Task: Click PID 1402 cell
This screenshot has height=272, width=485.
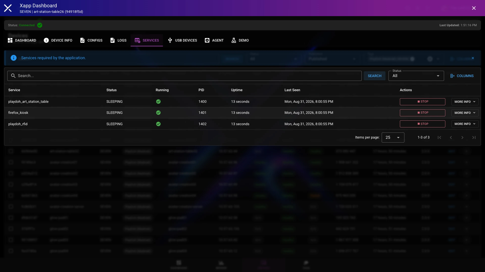Action: 202,124
